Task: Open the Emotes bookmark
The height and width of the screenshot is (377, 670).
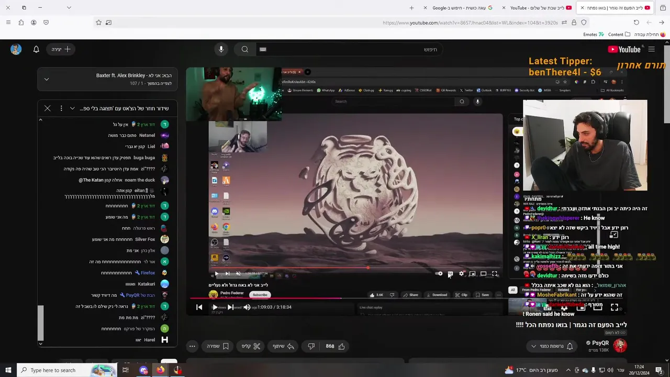Action: point(594,35)
